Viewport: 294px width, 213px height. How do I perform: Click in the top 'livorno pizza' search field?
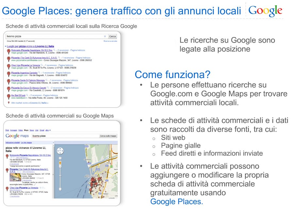(x=56, y=36)
